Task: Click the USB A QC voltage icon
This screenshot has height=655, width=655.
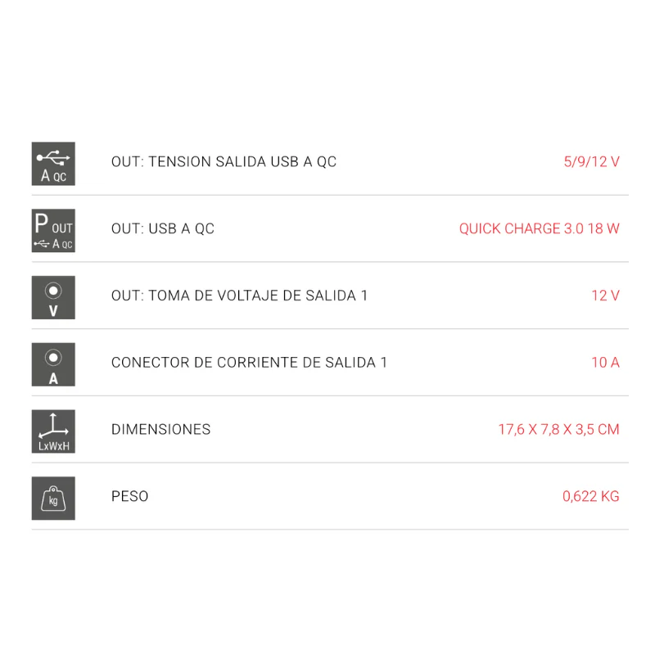Action: (53, 164)
